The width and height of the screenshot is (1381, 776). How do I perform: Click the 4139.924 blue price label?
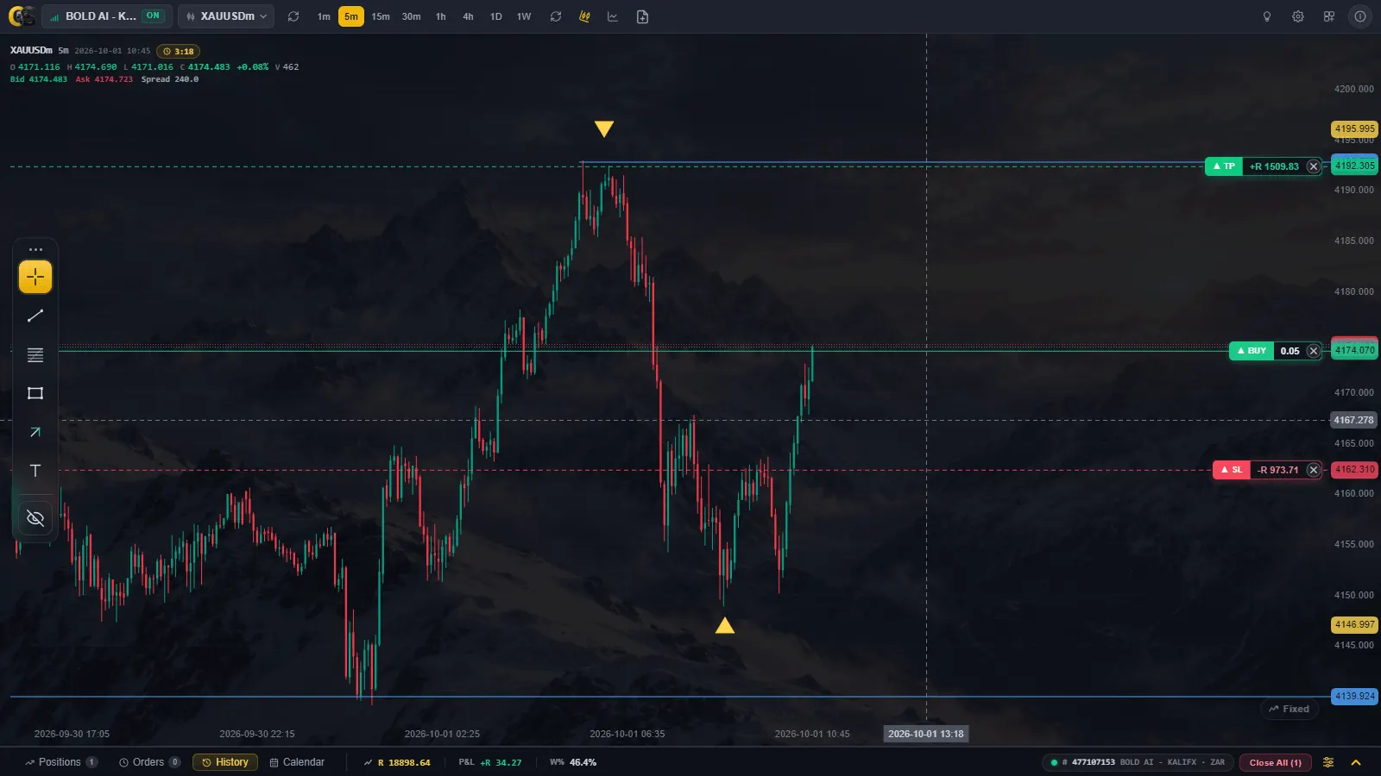(x=1355, y=696)
